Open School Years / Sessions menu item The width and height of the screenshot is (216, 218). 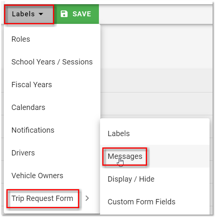(x=52, y=62)
